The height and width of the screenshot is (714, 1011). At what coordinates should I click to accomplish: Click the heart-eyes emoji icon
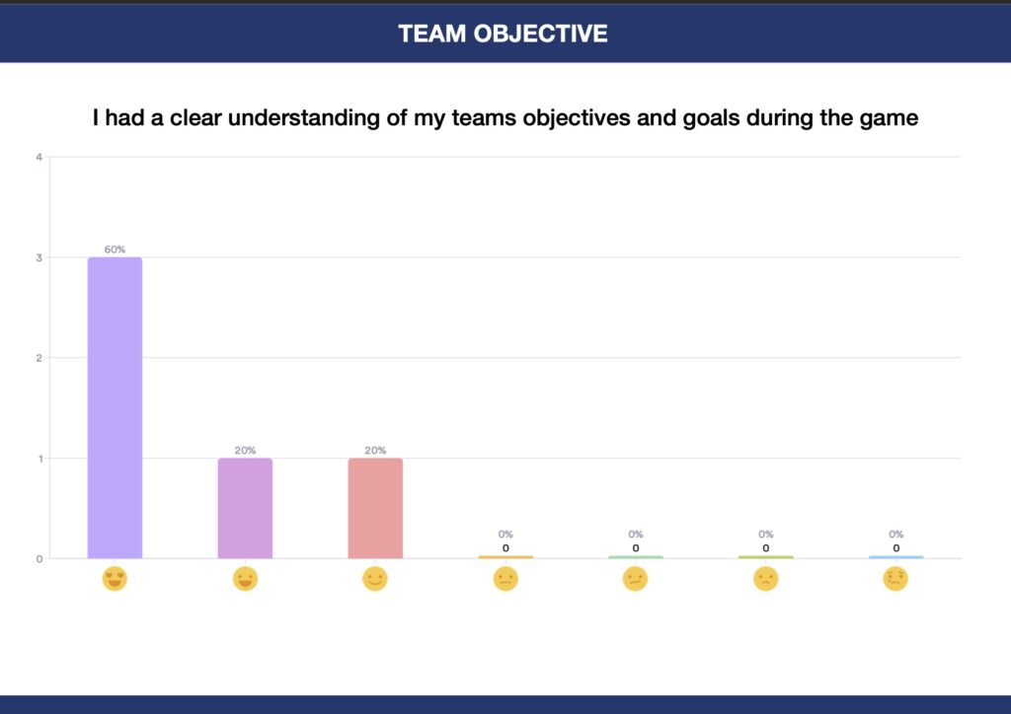[x=115, y=579]
